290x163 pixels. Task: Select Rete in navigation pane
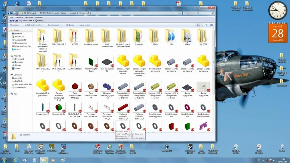(x=15, y=94)
